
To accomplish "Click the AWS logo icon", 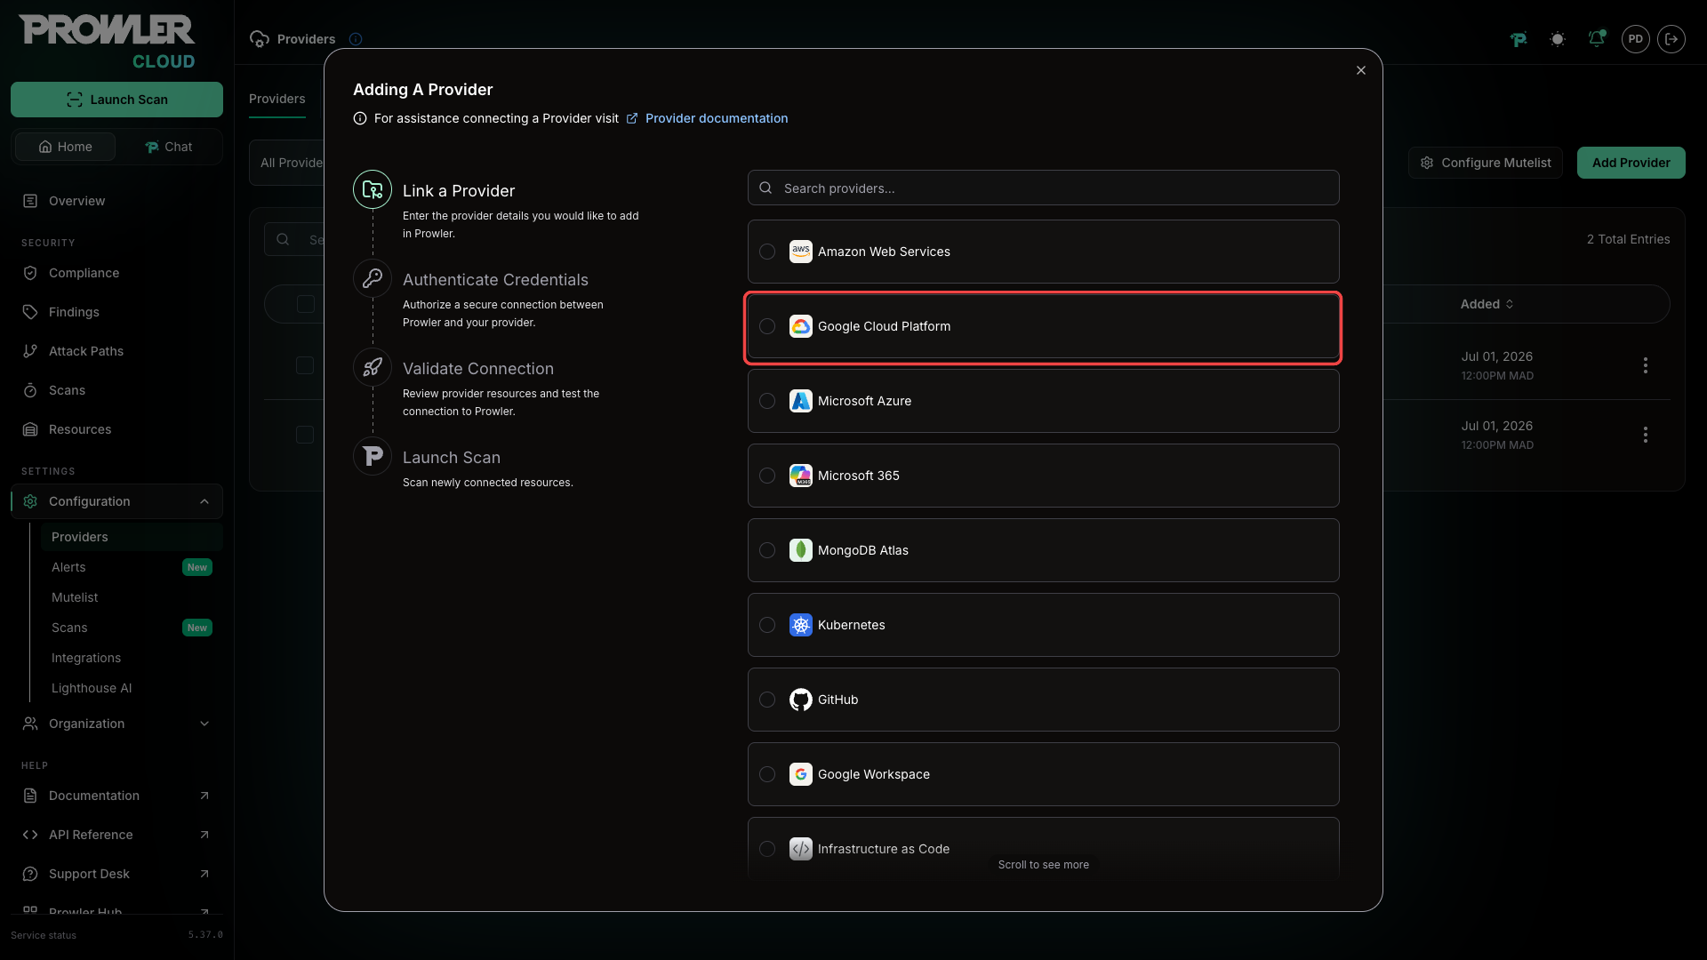I will [x=801, y=252].
